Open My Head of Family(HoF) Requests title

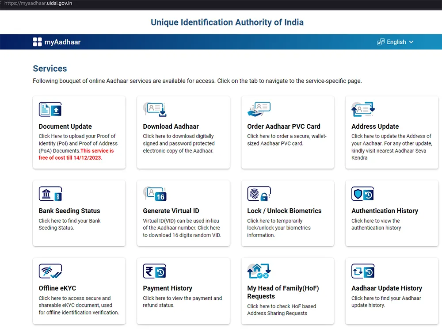coord(283,292)
